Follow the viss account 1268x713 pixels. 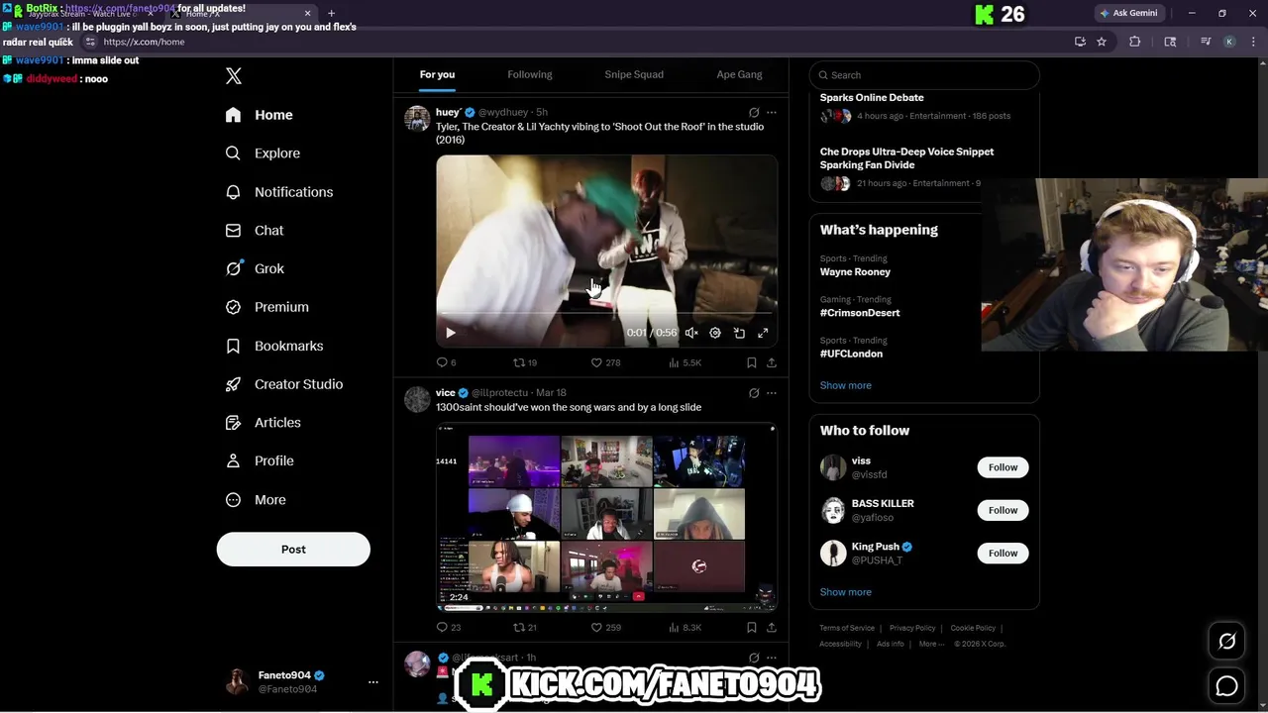1003,467
